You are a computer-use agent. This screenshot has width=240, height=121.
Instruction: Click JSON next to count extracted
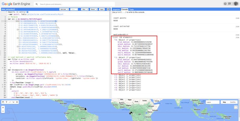(x=237, y=27)
